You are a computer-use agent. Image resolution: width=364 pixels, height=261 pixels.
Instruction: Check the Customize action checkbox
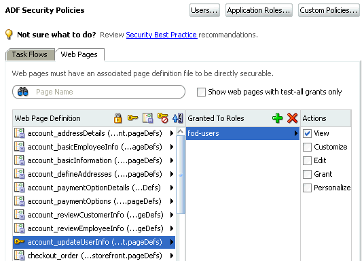(307, 147)
